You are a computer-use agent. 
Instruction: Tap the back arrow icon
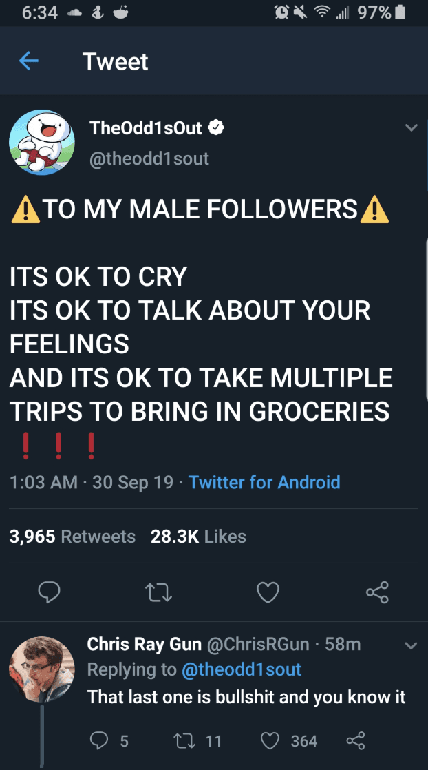(x=28, y=62)
